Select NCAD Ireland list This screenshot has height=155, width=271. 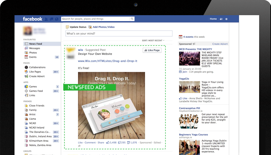click(x=37, y=128)
